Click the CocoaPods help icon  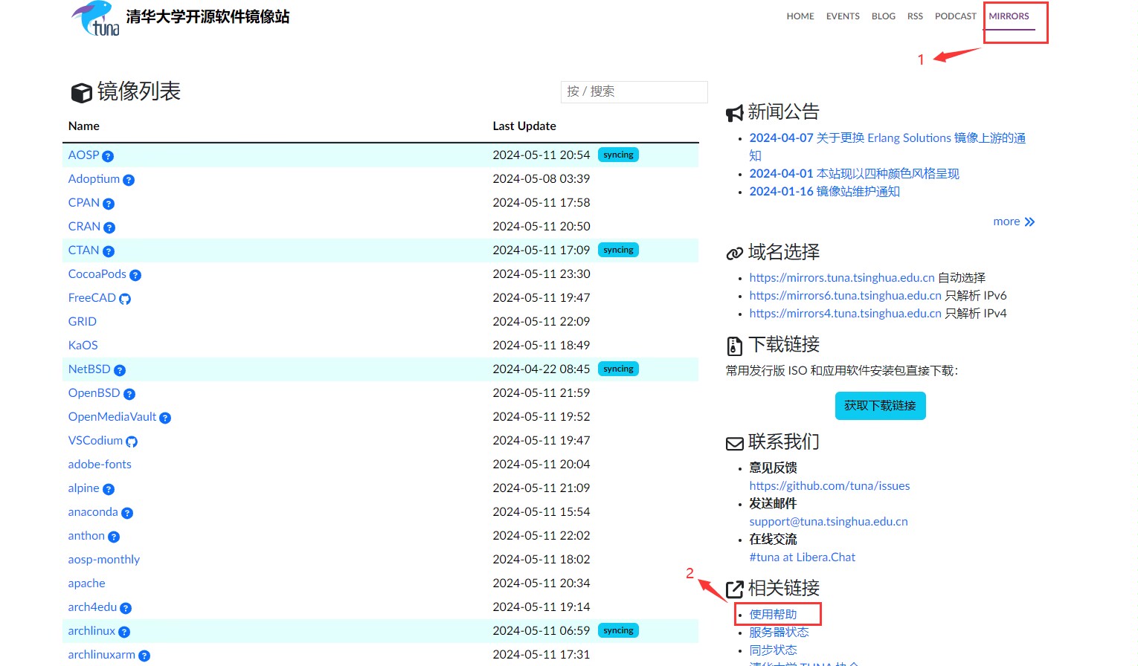(135, 275)
